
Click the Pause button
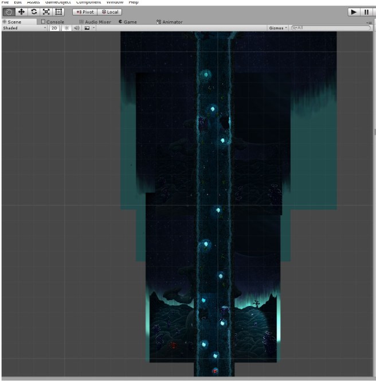(x=366, y=12)
